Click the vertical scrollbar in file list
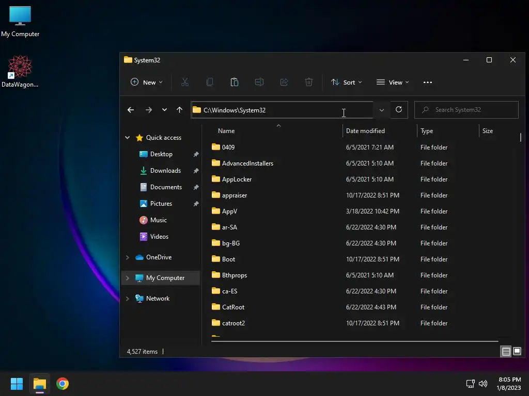The image size is (529, 396). click(x=521, y=137)
